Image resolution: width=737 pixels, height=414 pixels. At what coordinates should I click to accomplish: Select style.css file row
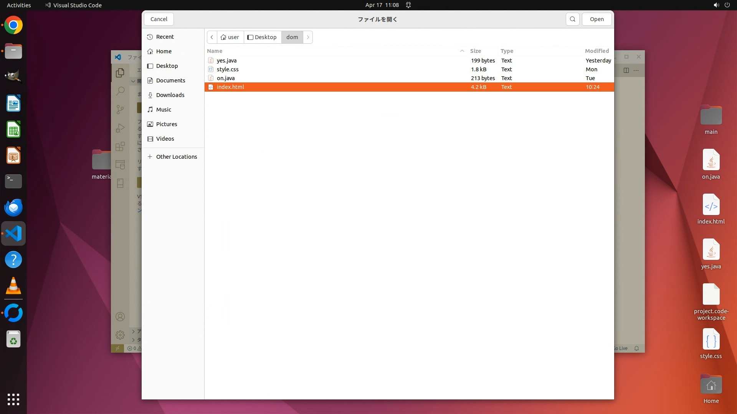[228, 69]
